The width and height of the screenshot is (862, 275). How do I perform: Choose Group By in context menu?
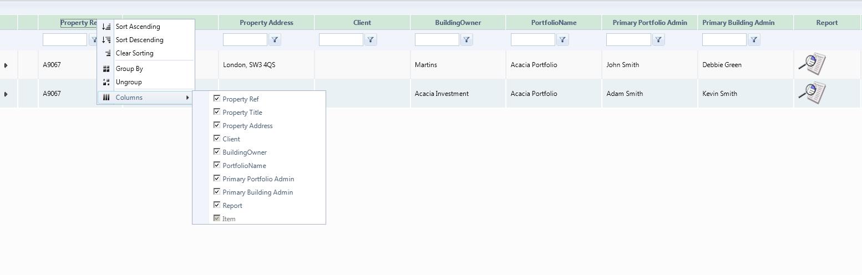point(129,69)
